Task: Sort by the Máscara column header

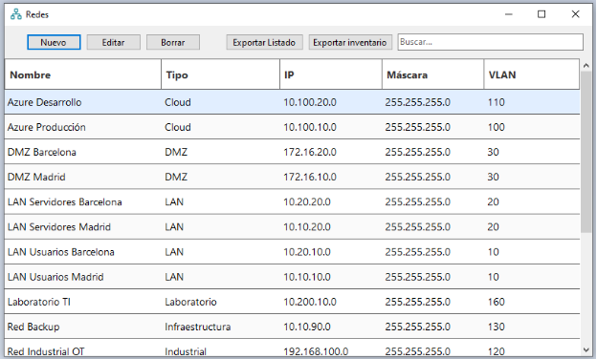Action: (x=432, y=74)
